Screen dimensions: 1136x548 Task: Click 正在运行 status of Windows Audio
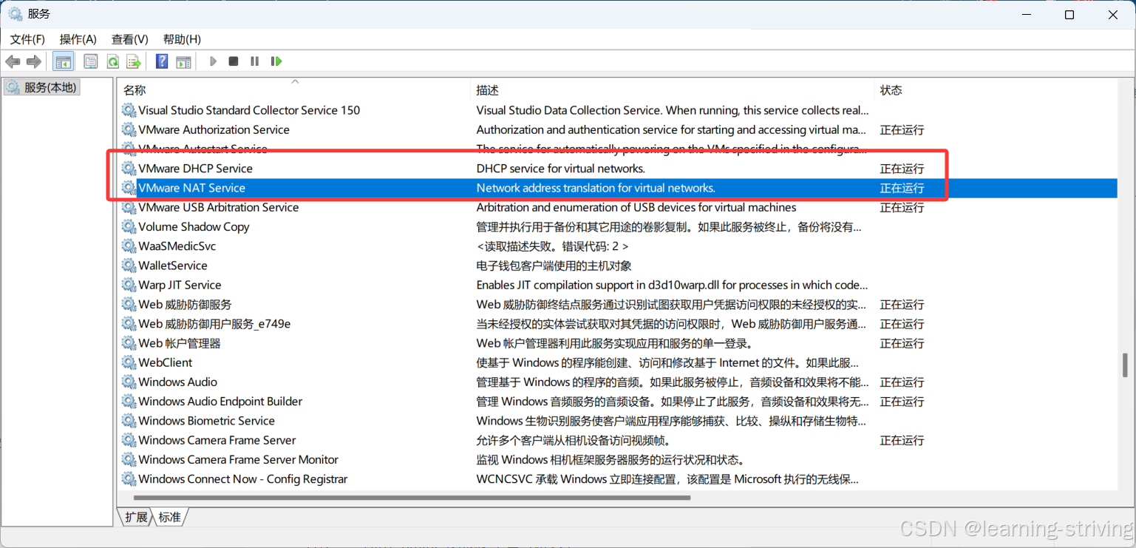coord(902,382)
